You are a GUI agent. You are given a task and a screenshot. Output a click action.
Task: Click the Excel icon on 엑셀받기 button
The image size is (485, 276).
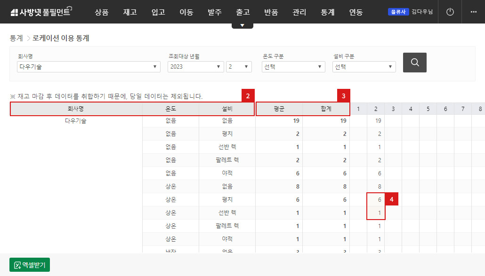coord(17,264)
